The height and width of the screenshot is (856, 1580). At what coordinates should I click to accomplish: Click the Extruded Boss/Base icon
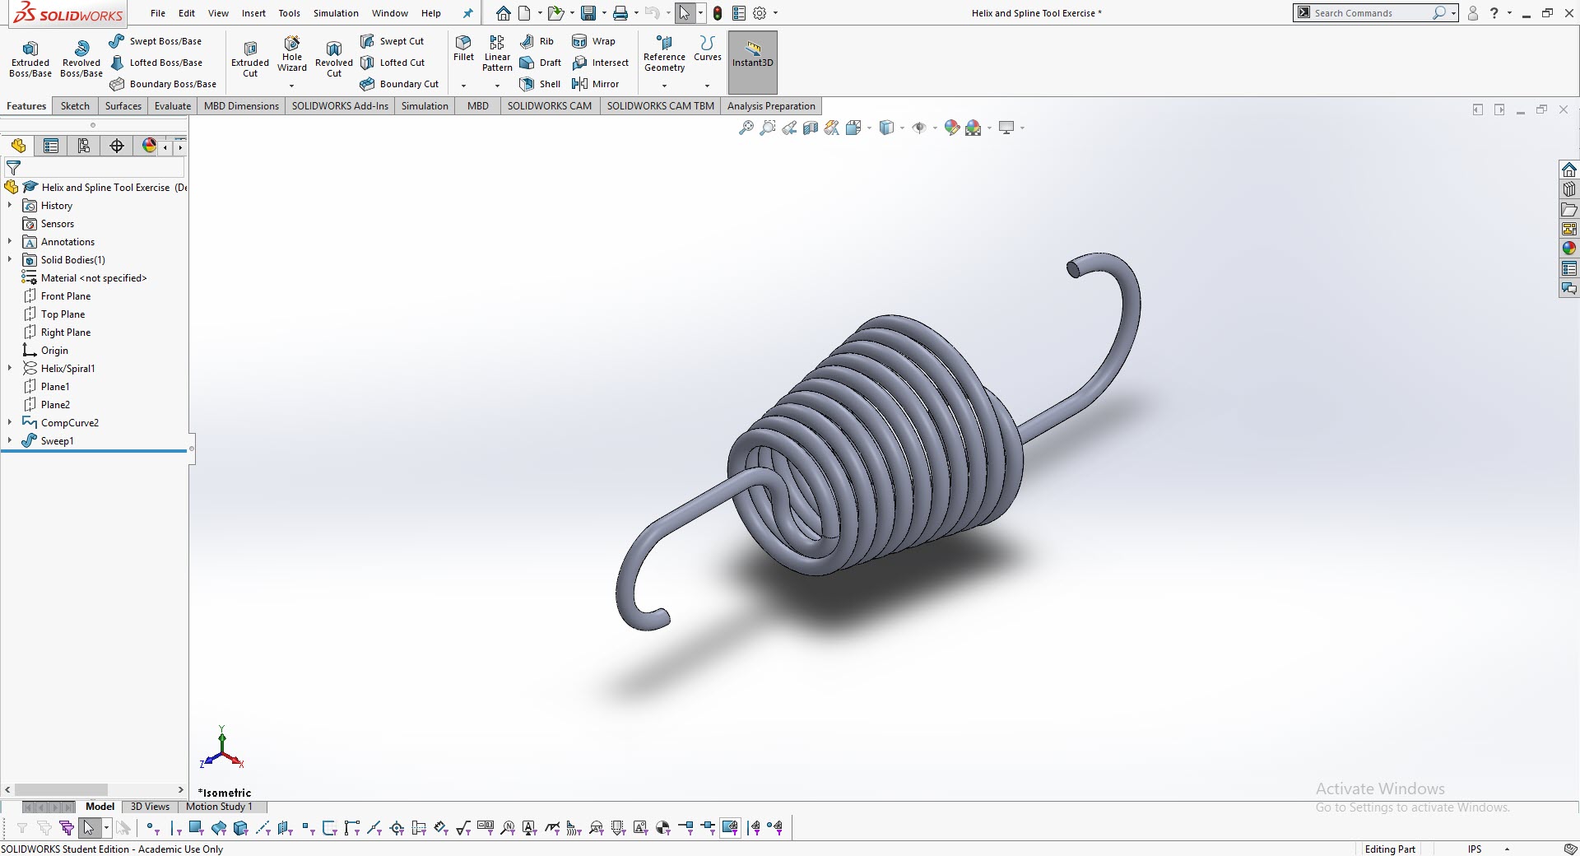[30, 49]
